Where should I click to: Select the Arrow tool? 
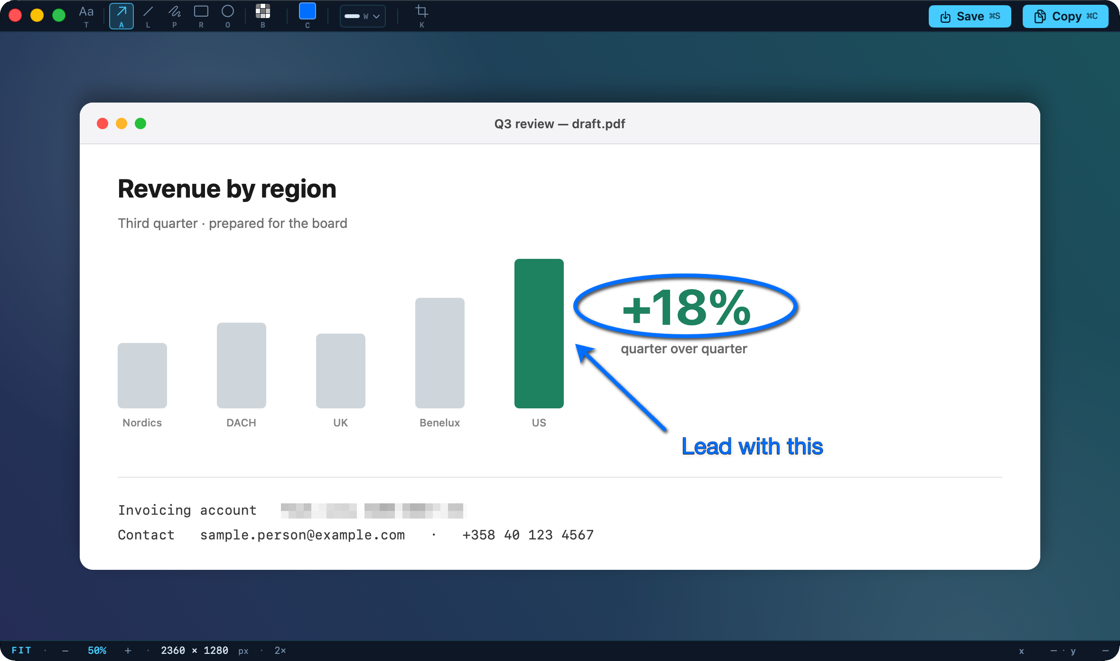[121, 16]
